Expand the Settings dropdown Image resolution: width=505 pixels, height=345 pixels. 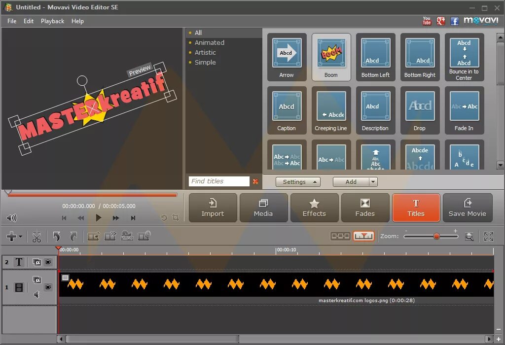(x=298, y=181)
